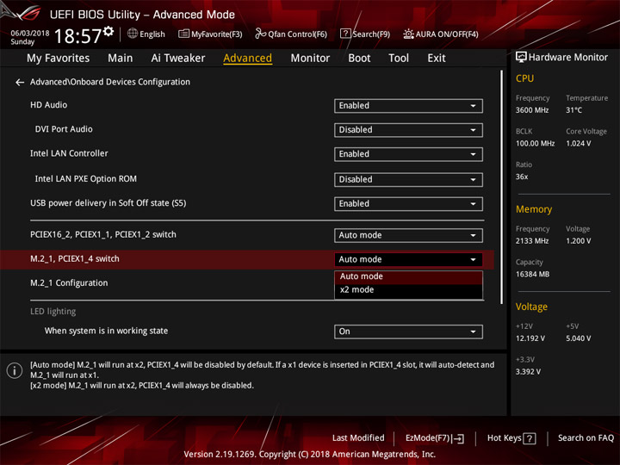Viewport: 620px width, 465px height.
Task: Select the DVI Port Audio label
Action: [x=64, y=129]
